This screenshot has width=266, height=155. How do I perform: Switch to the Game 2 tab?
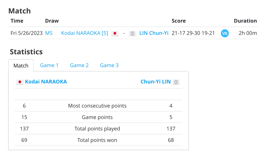79,65
